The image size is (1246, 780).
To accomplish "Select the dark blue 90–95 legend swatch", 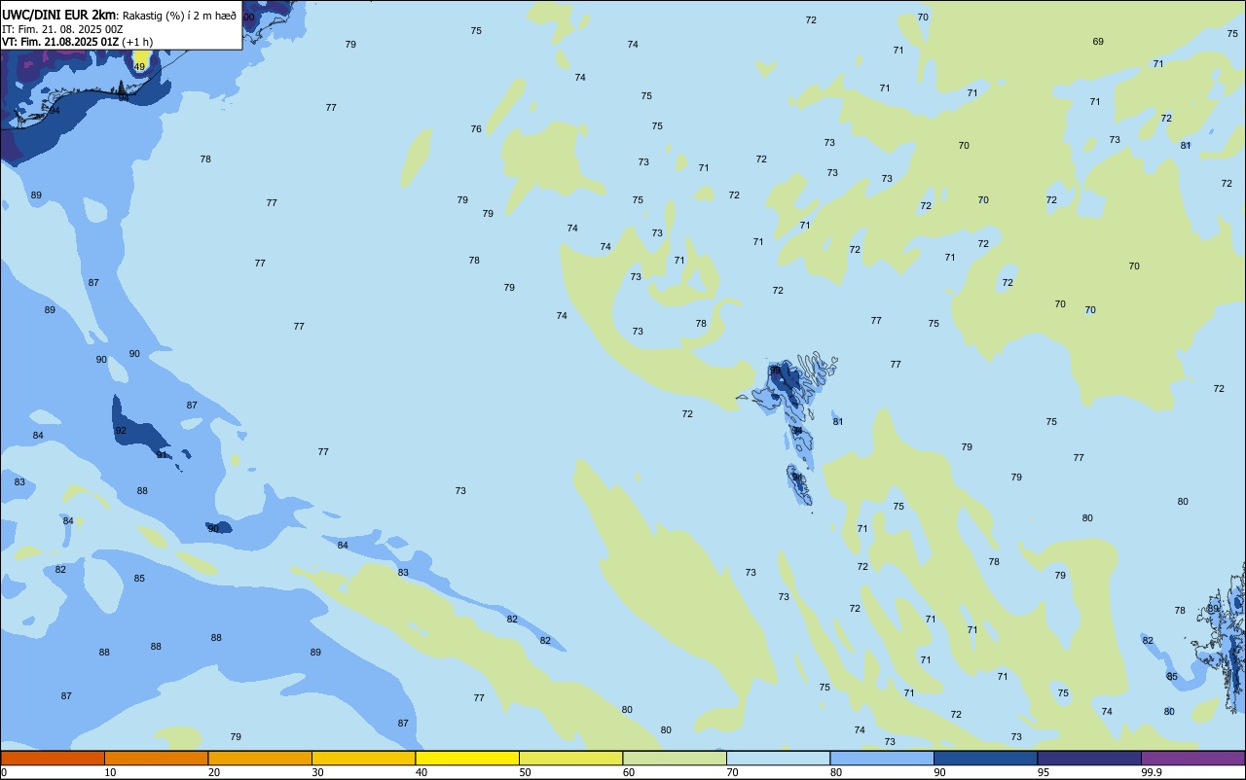I will [x=985, y=758].
